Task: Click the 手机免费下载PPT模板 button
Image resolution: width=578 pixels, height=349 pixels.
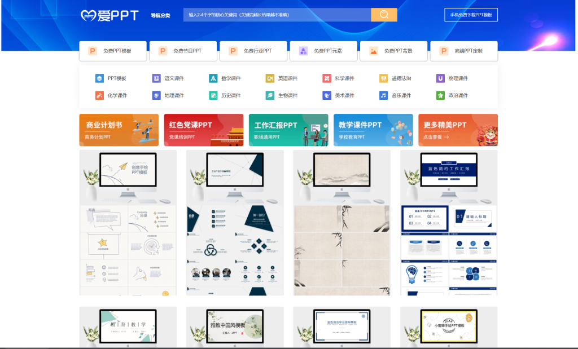Action: pyautogui.click(x=471, y=15)
